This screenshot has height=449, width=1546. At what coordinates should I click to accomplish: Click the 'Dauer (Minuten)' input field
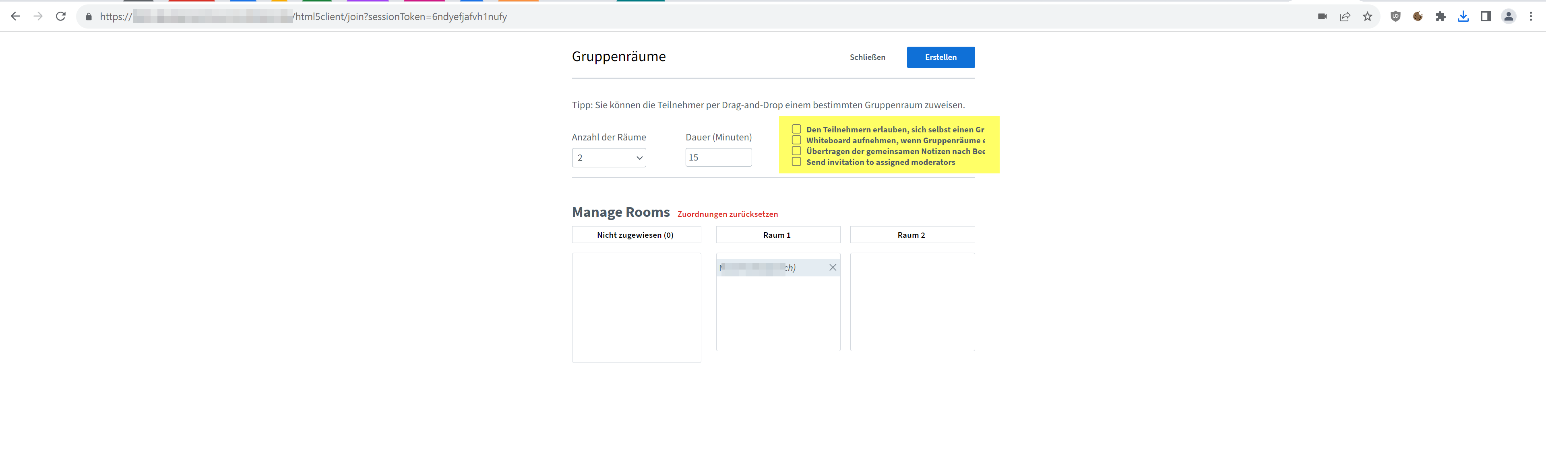(718, 157)
